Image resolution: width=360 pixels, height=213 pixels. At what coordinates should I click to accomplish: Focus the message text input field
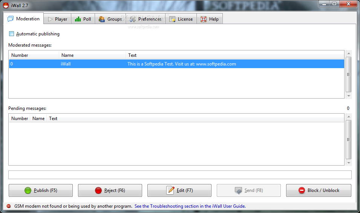[180, 175]
